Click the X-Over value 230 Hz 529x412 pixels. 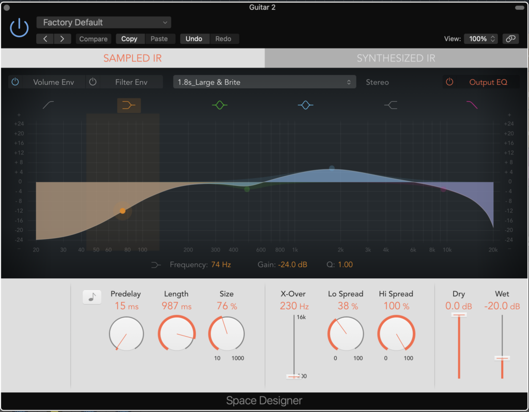point(294,306)
